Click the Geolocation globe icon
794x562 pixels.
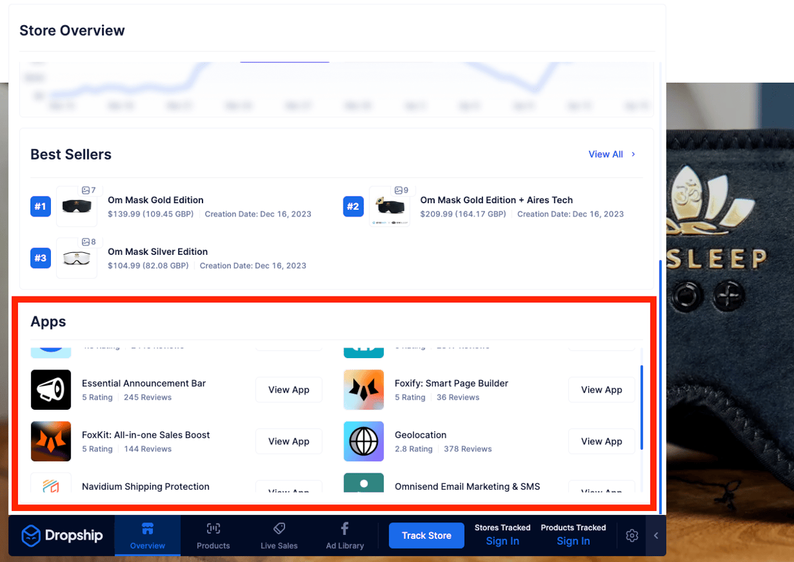(x=364, y=442)
